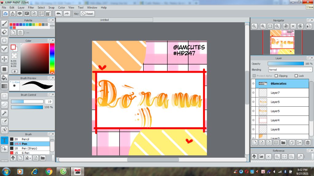Delete the selected layer

click(x=308, y=143)
